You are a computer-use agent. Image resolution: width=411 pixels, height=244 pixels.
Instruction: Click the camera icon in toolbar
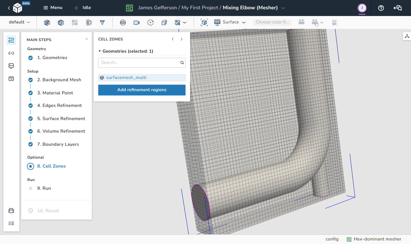pos(136,22)
